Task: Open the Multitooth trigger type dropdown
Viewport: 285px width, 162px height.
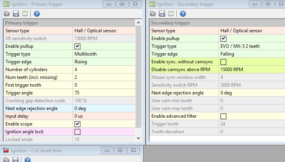Action: 104,54
